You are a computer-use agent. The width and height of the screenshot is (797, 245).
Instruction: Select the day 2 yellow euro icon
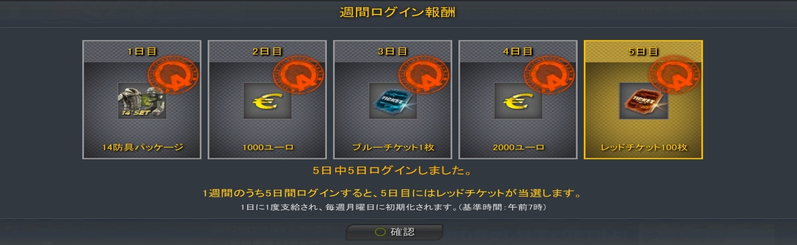pos(267,101)
